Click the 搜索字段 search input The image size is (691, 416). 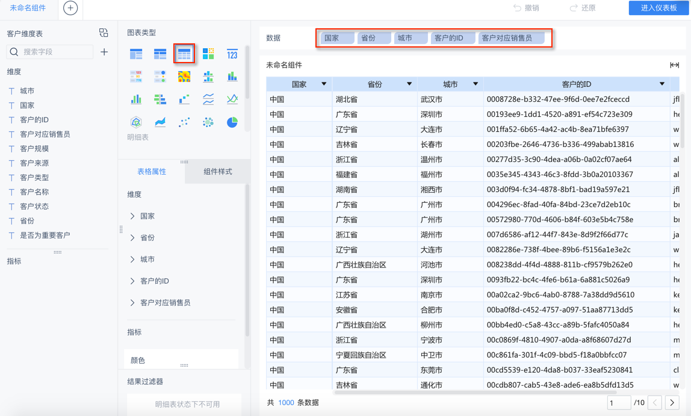[50, 52]
